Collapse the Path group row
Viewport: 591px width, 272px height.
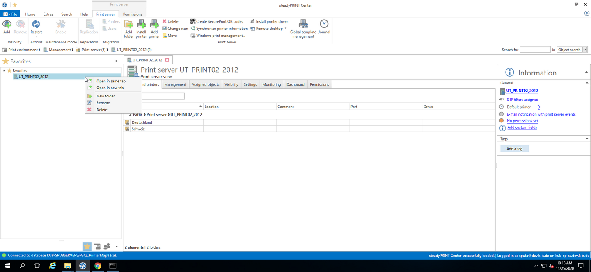pos(130,115)
